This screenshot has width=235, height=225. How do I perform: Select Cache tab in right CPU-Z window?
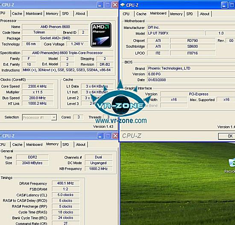click(x=141, y=14)
